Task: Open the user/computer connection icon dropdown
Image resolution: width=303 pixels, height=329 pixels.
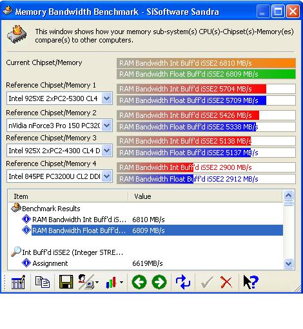Action: pyautogui.click(x=97, y=282)
